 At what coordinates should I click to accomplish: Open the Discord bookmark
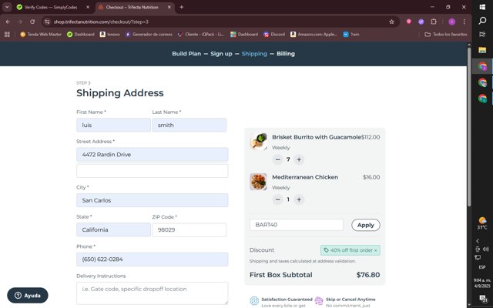274,34
